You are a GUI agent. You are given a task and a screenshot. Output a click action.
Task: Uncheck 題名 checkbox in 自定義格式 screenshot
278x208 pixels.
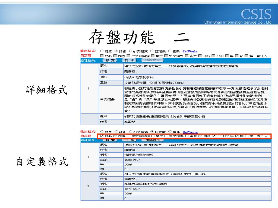[x=102, y=136]
